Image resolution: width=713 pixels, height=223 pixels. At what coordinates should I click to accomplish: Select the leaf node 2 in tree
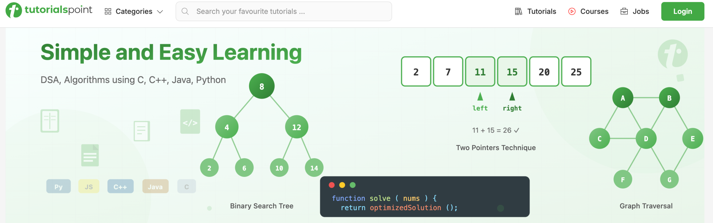coord(209,168)
